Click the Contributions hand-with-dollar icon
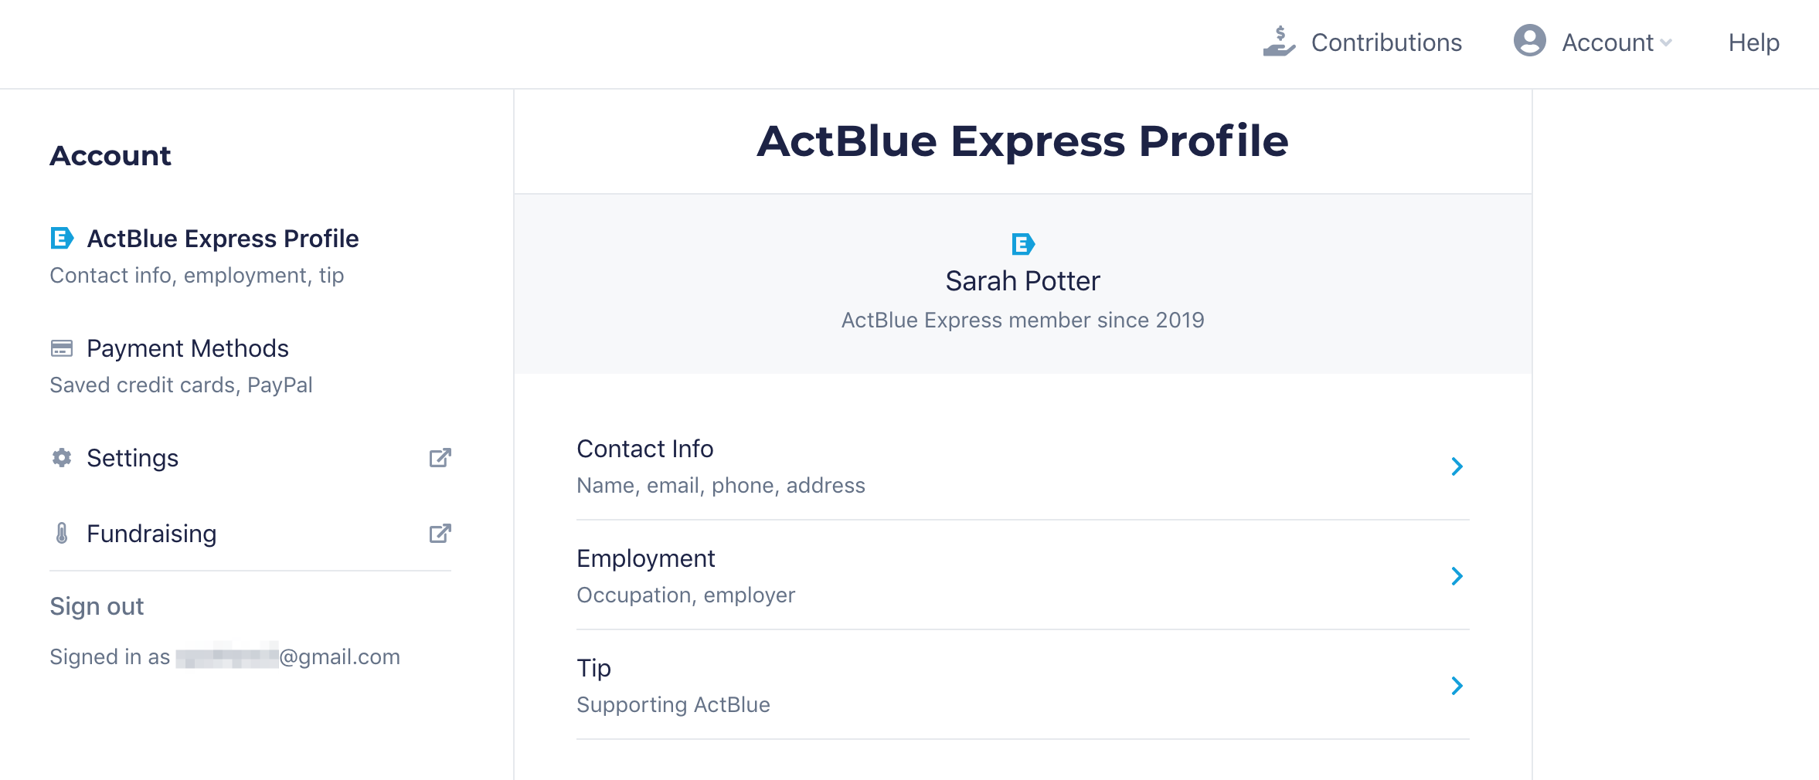Viewport: 1819px width, 780px height. [x=1279, y=41]
